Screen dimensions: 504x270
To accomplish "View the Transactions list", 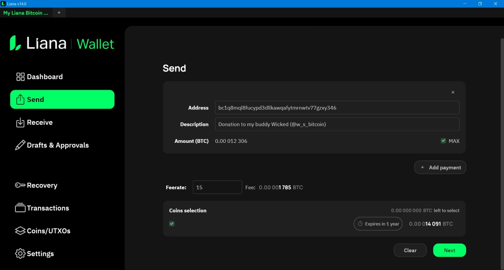I will coord(62,208).
